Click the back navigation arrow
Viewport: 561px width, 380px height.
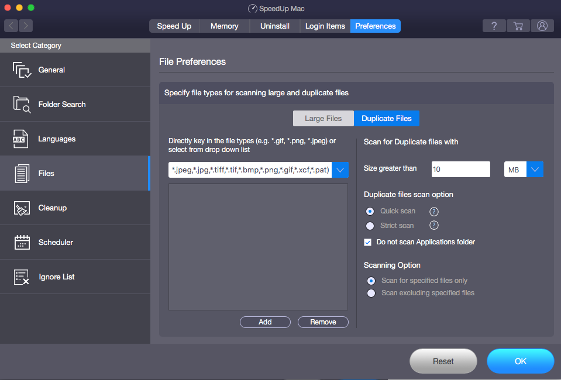(10, 26)
